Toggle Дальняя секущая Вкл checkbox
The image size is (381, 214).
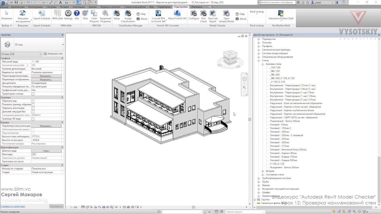click(x=33, y=112)
